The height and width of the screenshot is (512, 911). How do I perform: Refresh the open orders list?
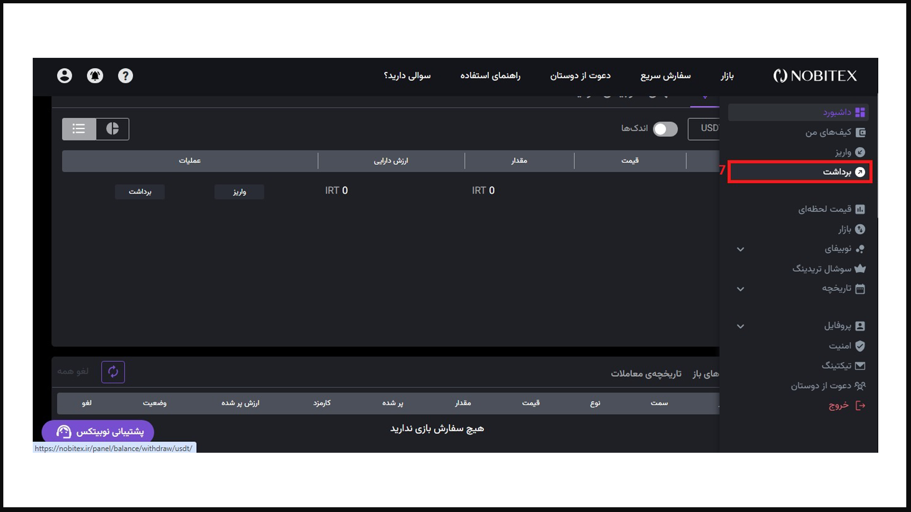pyautogui.click(x=113, y=372)
